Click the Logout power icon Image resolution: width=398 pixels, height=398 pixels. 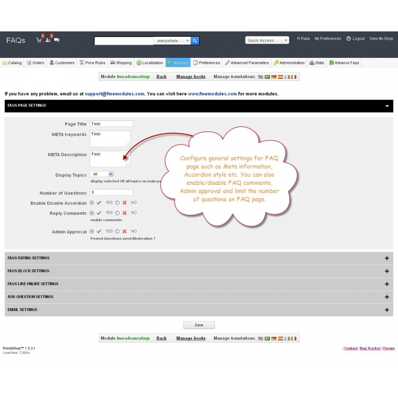point(349,38)
